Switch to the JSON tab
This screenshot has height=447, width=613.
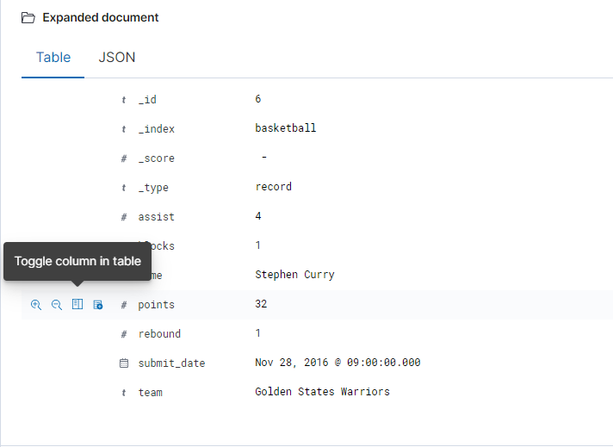117,58
